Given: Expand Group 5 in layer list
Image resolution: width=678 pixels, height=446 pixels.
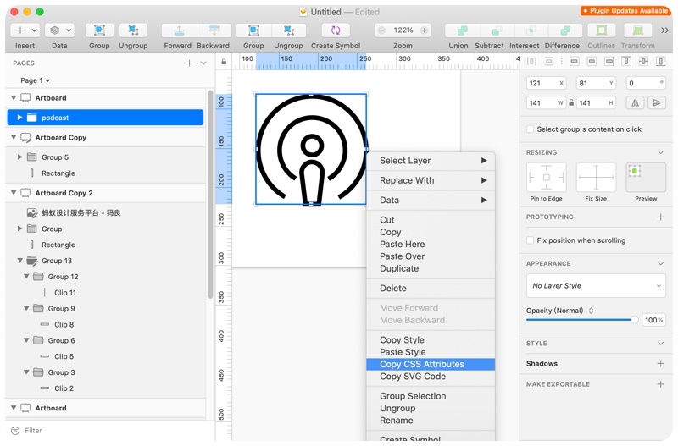Looking at the screenshot, I should tap(19, 157).
